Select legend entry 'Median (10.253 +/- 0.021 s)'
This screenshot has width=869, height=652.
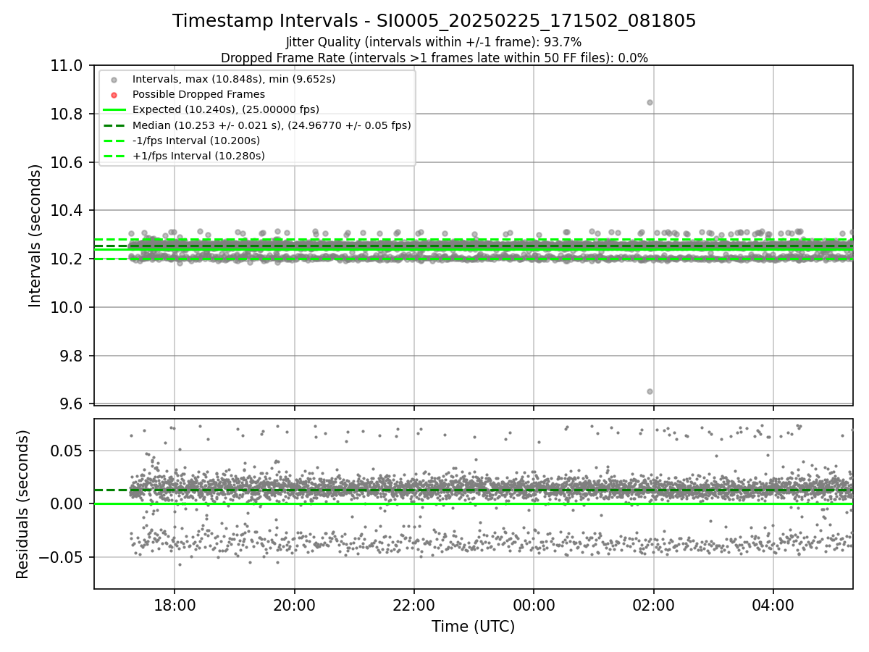point(272,125)
